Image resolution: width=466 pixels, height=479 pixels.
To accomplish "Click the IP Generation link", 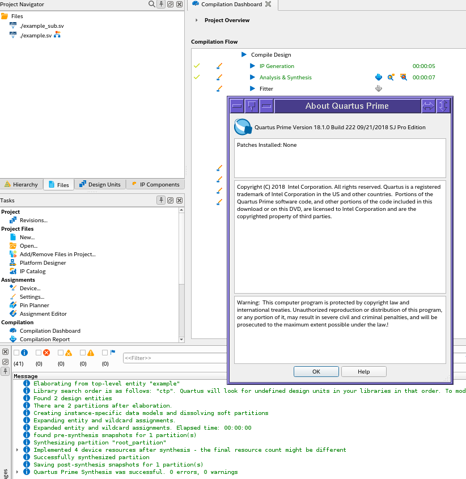I will tap(277, 66).
